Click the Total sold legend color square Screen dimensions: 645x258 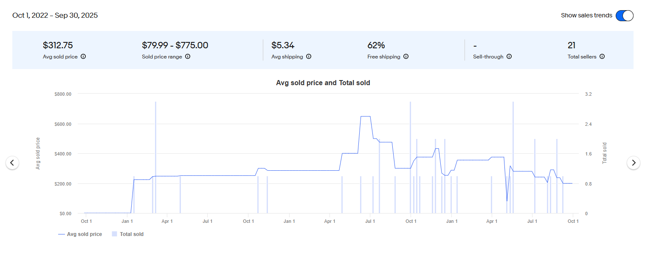point(114,234)
